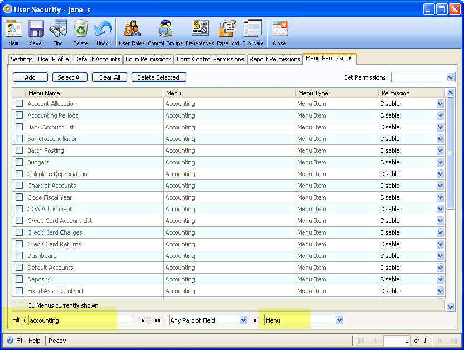Open the Report Permissions tab
Image resolution: width=464 pixels, height=350 pixels.
(274, 59)
